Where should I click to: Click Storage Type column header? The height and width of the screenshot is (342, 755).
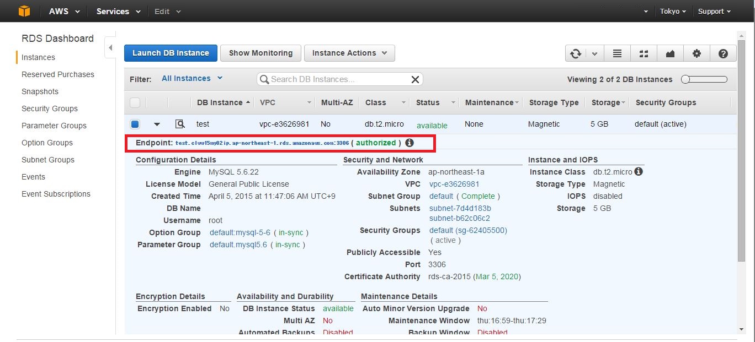(x=554, y=102)
